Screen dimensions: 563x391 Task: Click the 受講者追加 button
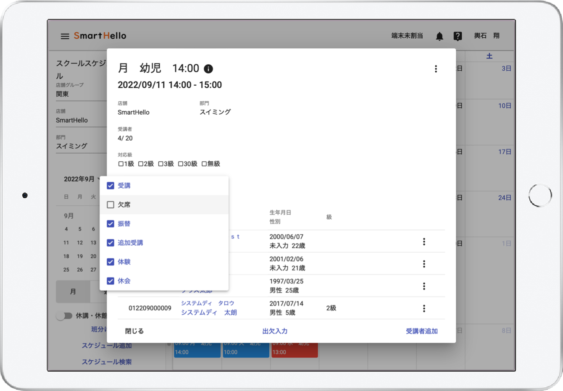pyautogui.click(x=422, y=331)
